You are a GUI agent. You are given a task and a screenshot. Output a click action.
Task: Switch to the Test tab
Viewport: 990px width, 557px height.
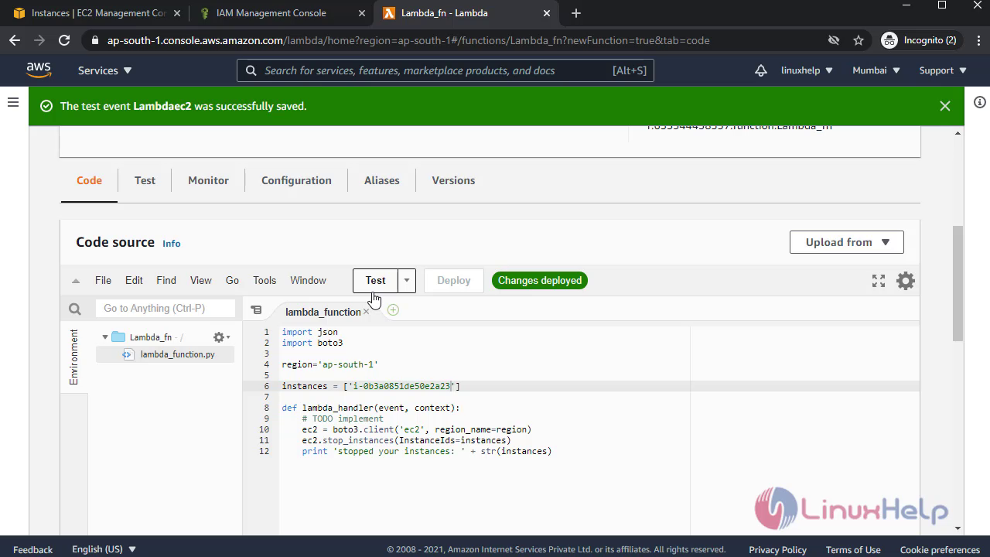tap(145, 180)
